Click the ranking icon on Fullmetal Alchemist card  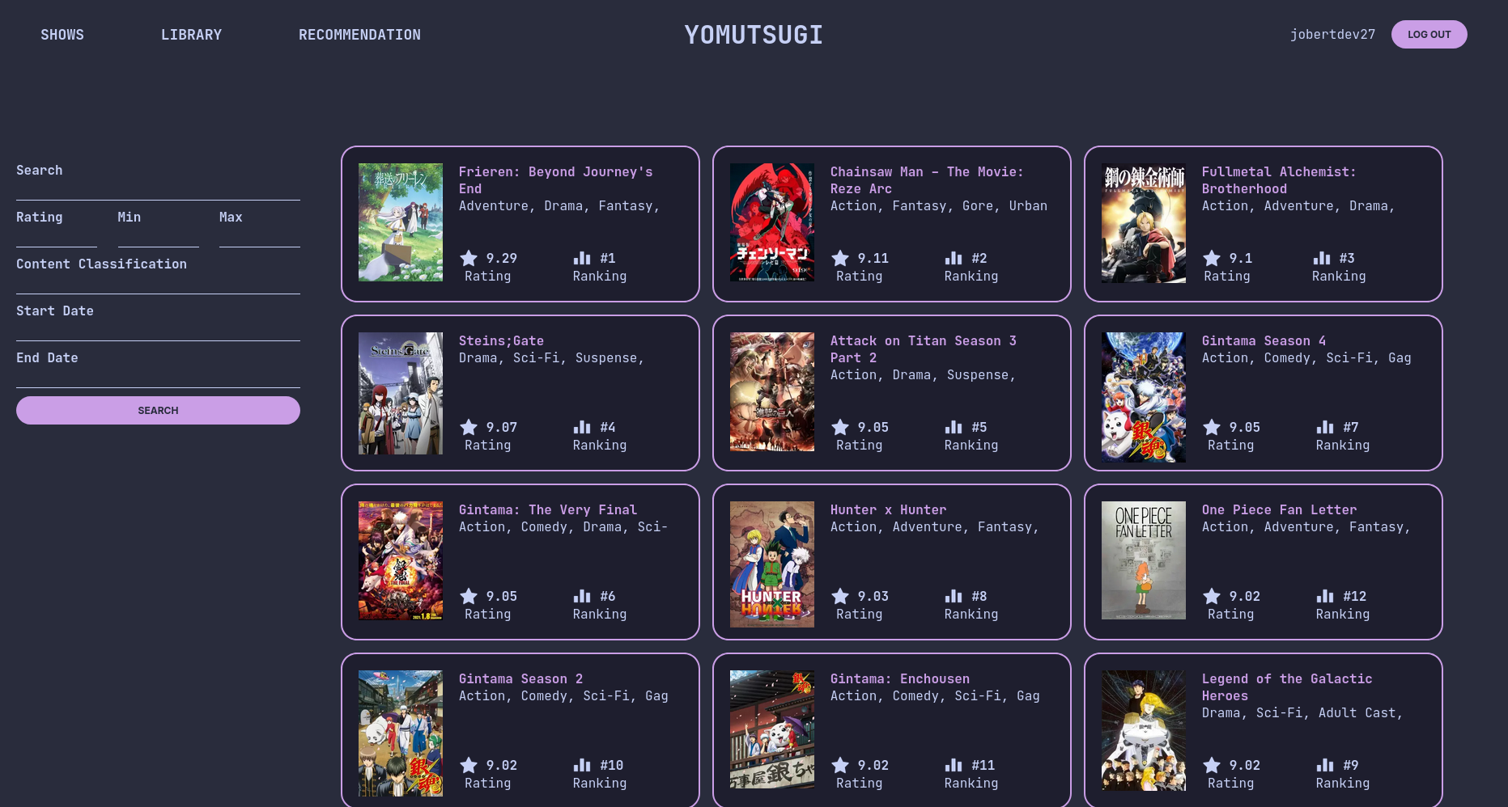pos(1322,258)
